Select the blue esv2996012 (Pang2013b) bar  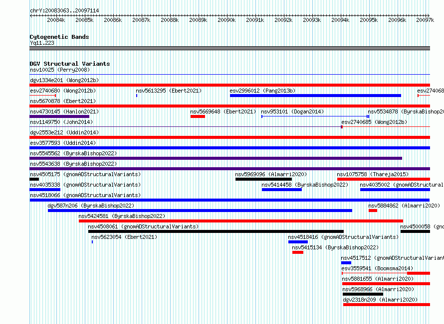click(x=315, y=96)
